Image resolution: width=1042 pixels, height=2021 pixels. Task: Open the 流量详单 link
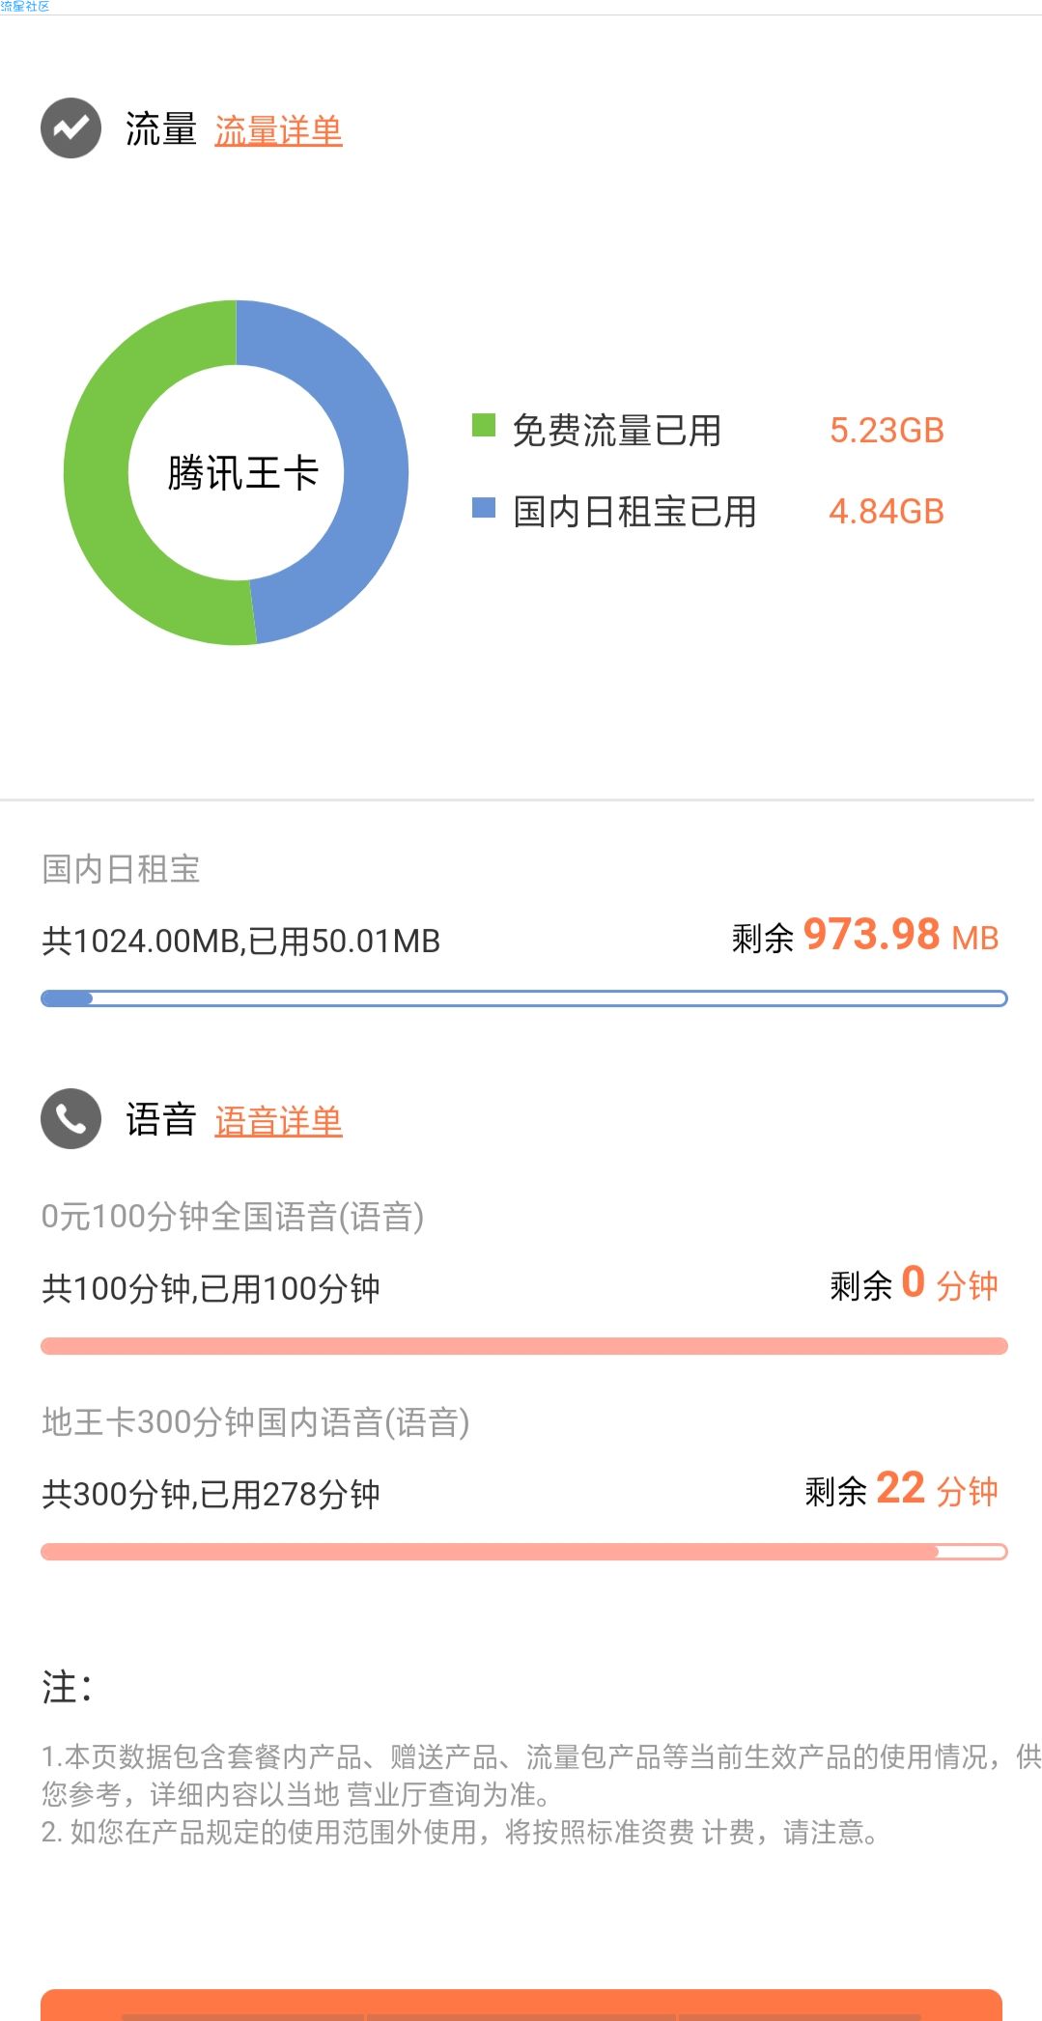tap(278, 130)
